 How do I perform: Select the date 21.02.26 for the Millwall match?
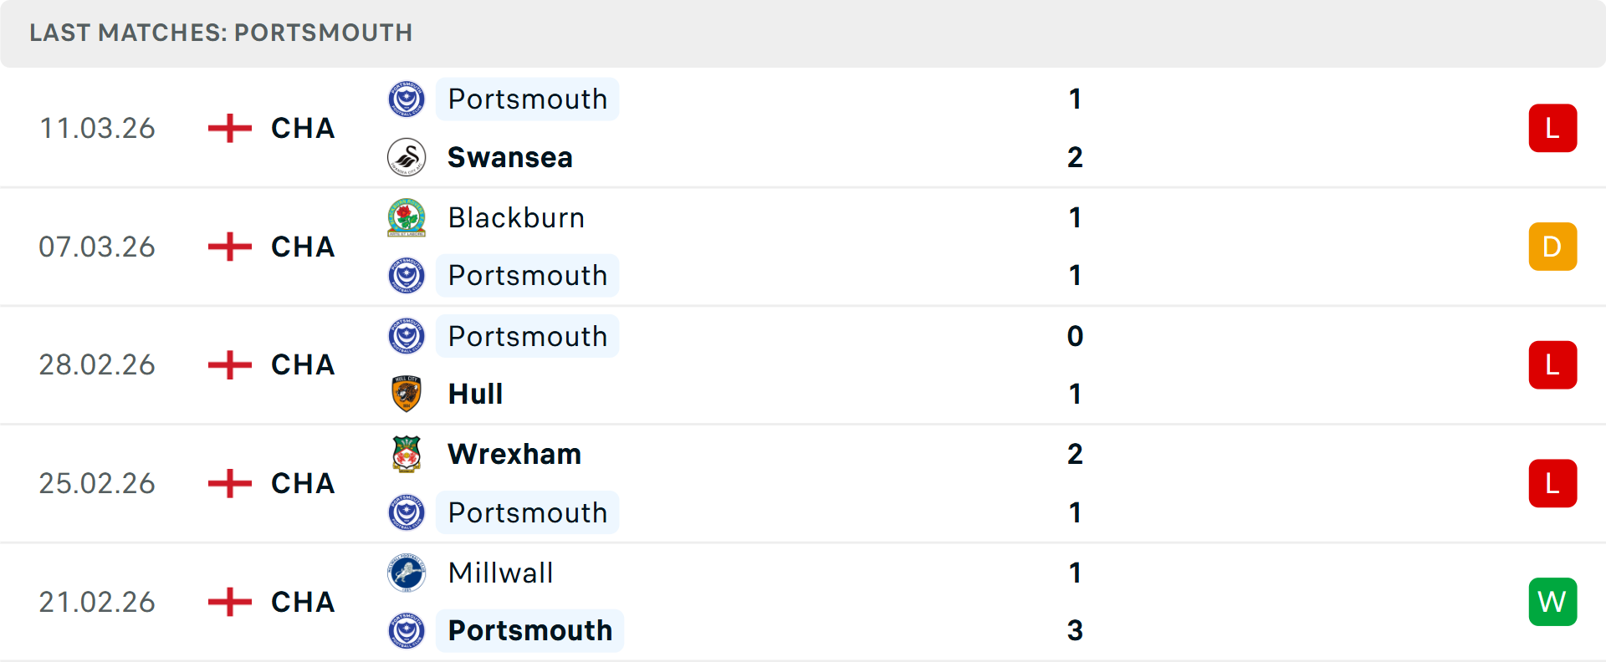click(97, 602)
